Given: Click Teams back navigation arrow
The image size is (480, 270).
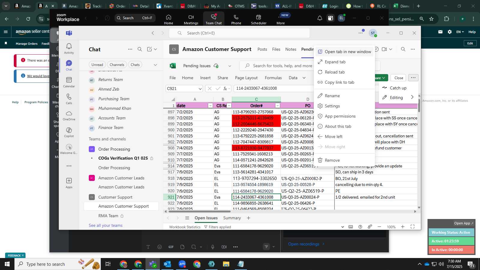Looking at the screenshot, I should pyautogui.click(x=153, y=33).
